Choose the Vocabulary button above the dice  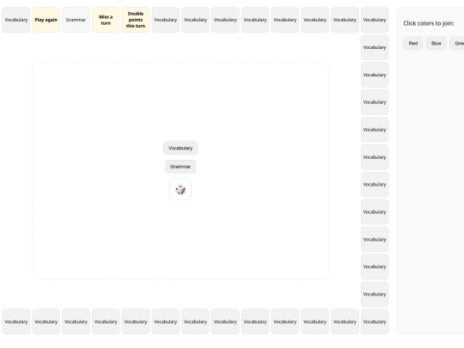click(180, 148)
